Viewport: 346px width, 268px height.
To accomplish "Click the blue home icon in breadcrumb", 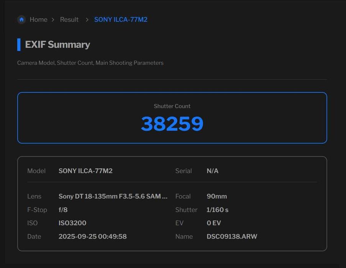I will (21, 20).
